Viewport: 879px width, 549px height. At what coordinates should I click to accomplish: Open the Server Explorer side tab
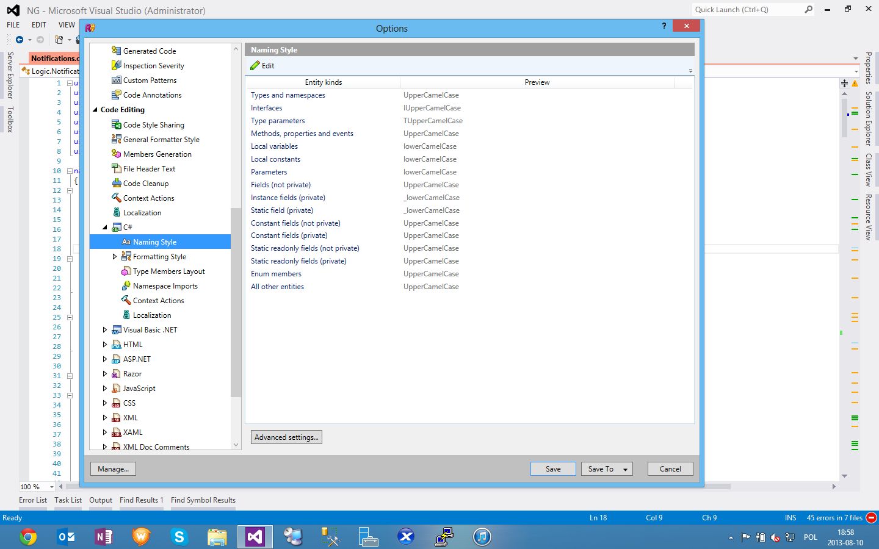point(10,75)
